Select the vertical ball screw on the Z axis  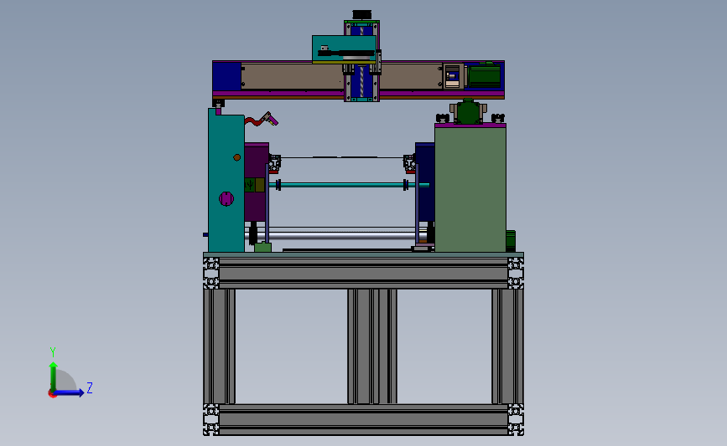tap(361, 80)
